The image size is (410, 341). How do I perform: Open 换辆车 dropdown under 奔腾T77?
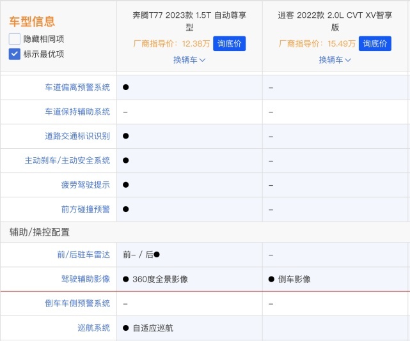189,60
